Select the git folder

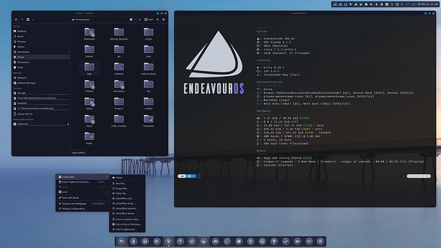[119, 51]
